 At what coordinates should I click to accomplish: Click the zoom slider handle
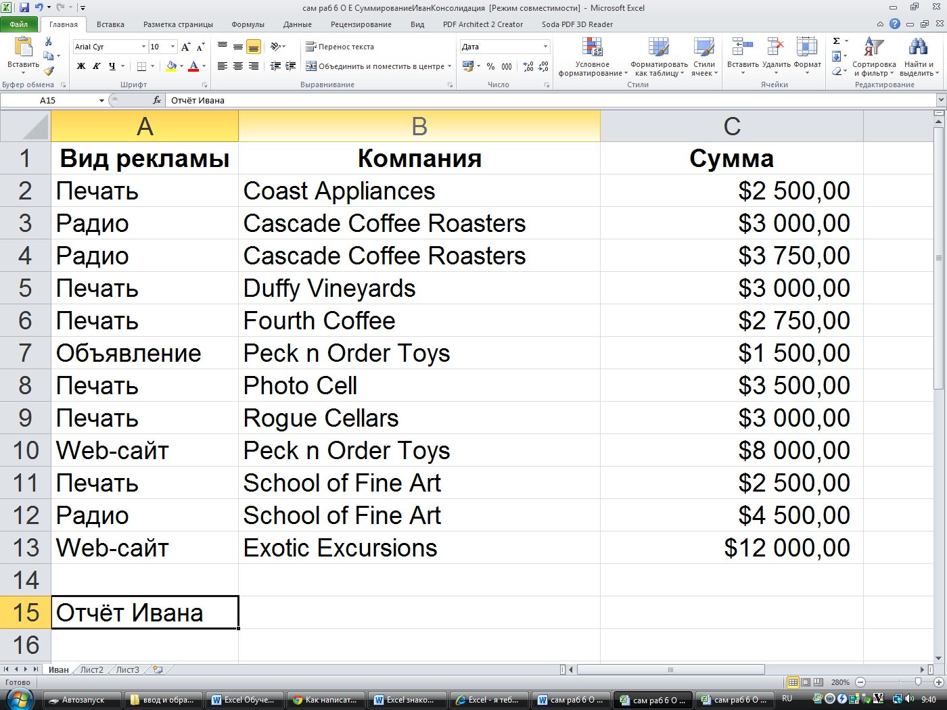(919, 682)
